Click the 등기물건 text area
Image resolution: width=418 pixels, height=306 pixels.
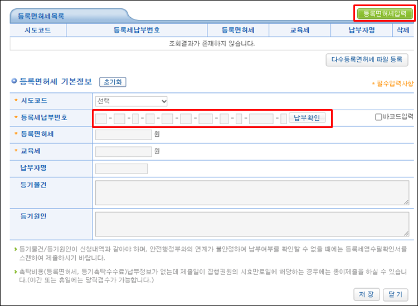[x=252, y=193]
